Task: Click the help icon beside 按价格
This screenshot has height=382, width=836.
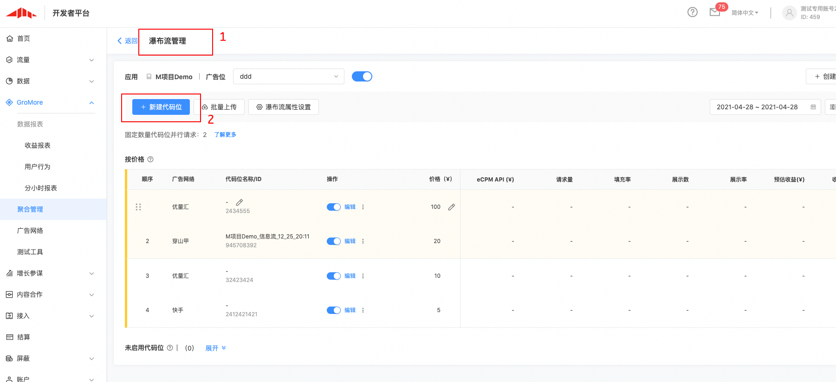Action: (150, 159)
